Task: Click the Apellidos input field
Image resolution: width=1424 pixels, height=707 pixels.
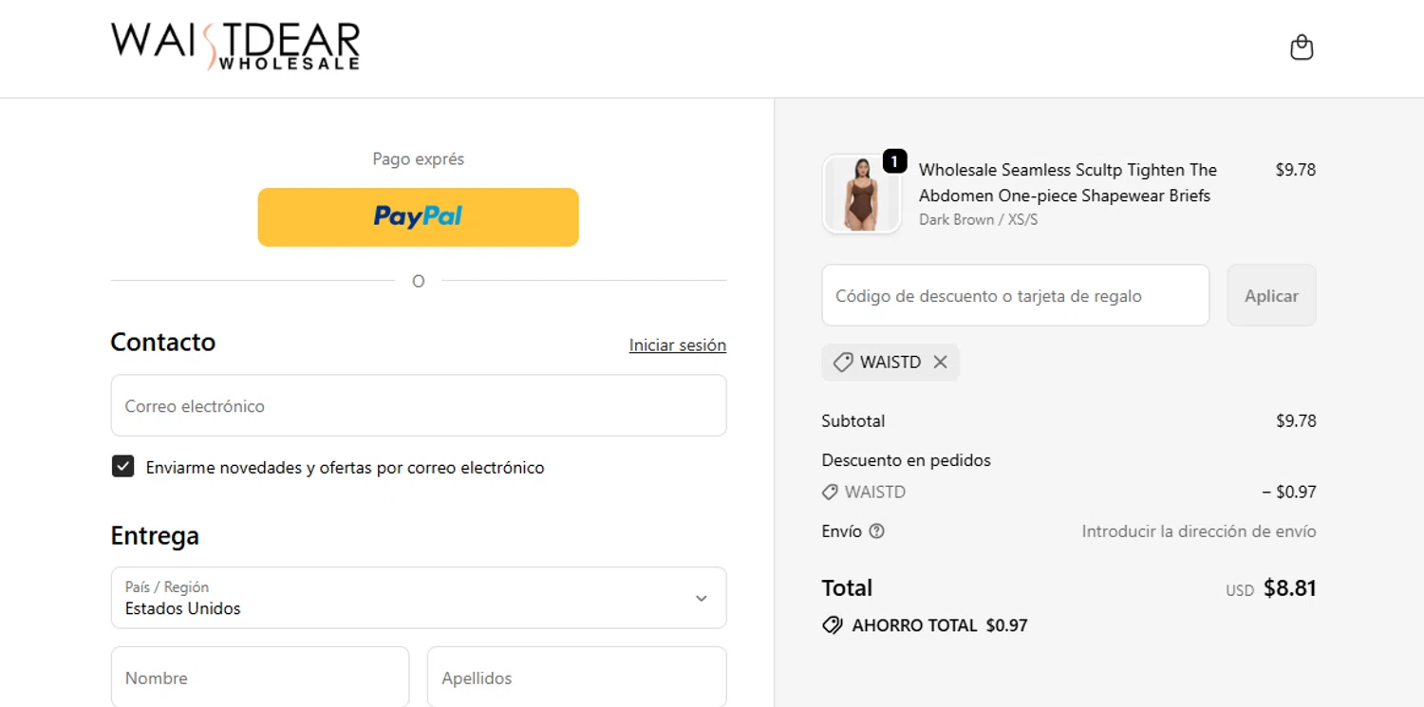Action: coord(577,678)
